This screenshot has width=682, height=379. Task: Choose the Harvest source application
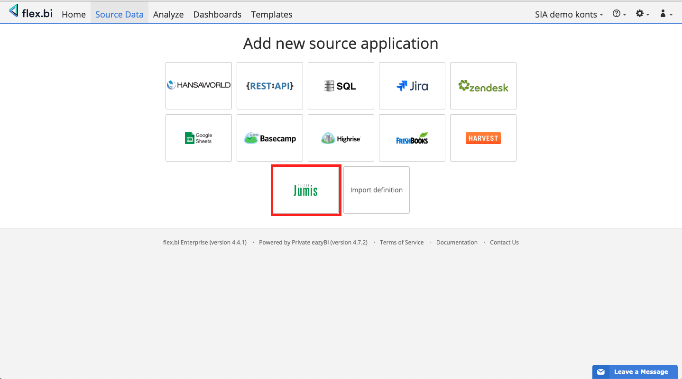point(483,138)
